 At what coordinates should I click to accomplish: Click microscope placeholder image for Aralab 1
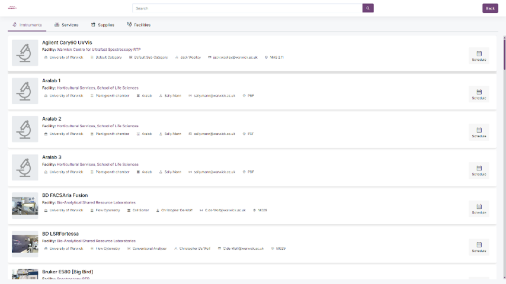[x=25, y=91]
